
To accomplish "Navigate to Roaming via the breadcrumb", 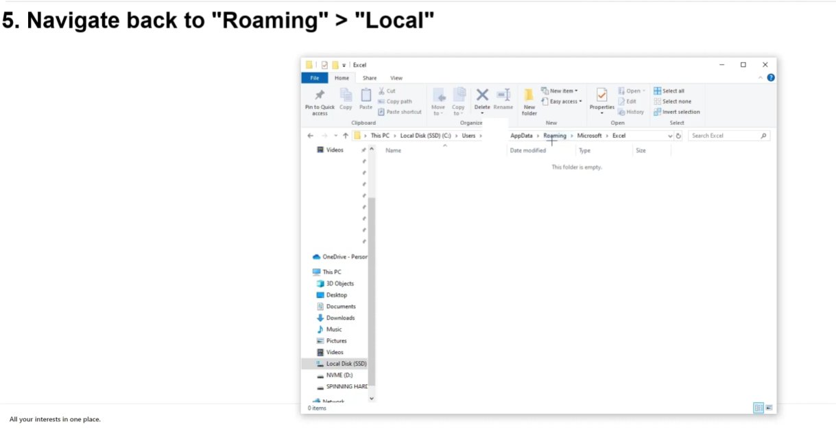I will 555,135.
